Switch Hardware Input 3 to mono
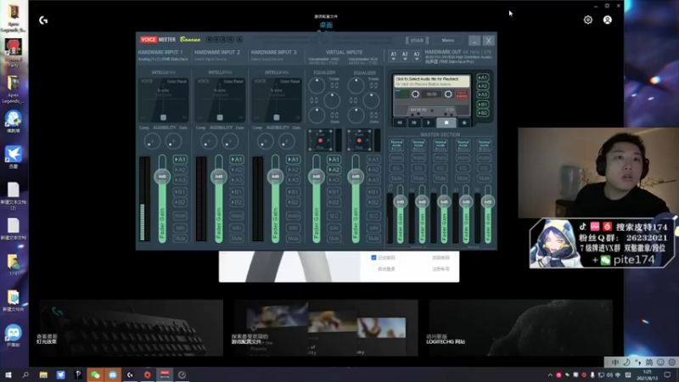The width and height of the screenshot is (679, 382). (293, 216)
